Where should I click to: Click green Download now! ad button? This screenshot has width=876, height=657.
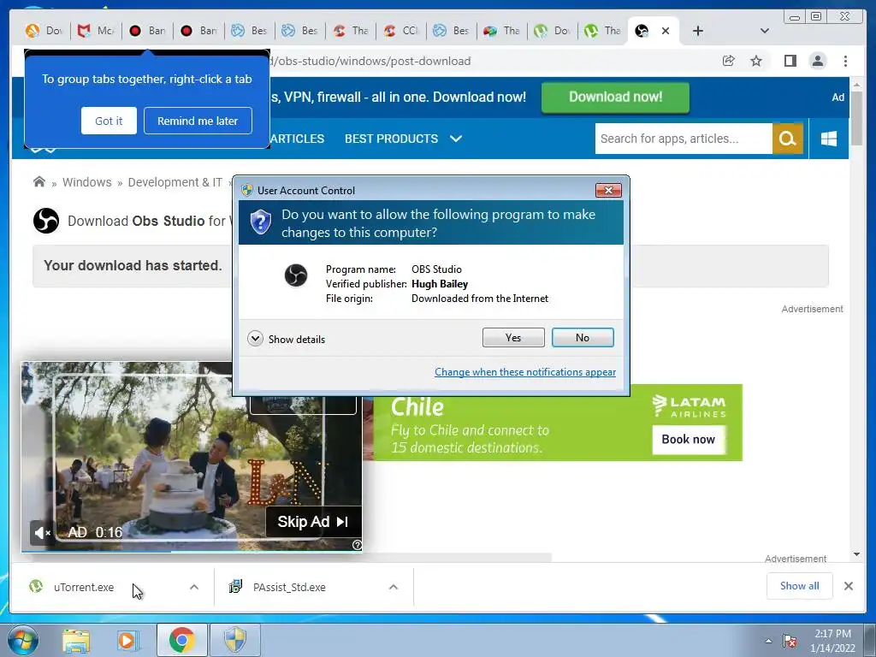pos(615,98)
